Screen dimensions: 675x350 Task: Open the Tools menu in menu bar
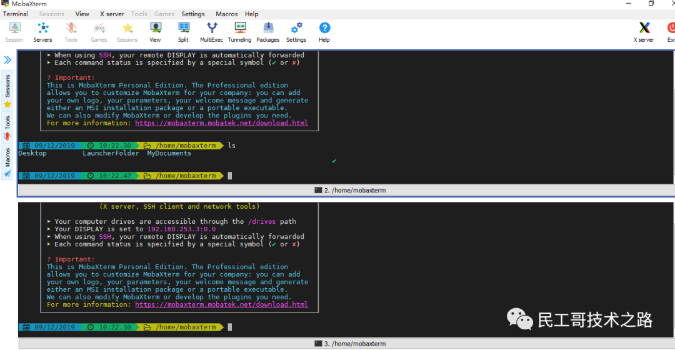[139, 14]
